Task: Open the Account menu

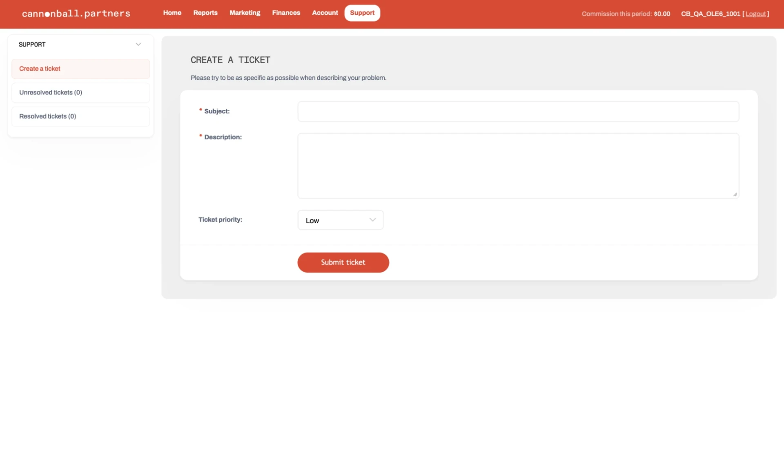Action: [x=325, y=13]
